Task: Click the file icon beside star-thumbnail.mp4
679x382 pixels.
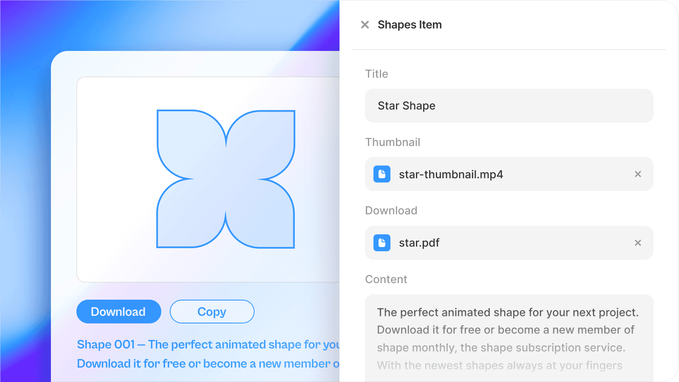Action: [x=382, y=174]
